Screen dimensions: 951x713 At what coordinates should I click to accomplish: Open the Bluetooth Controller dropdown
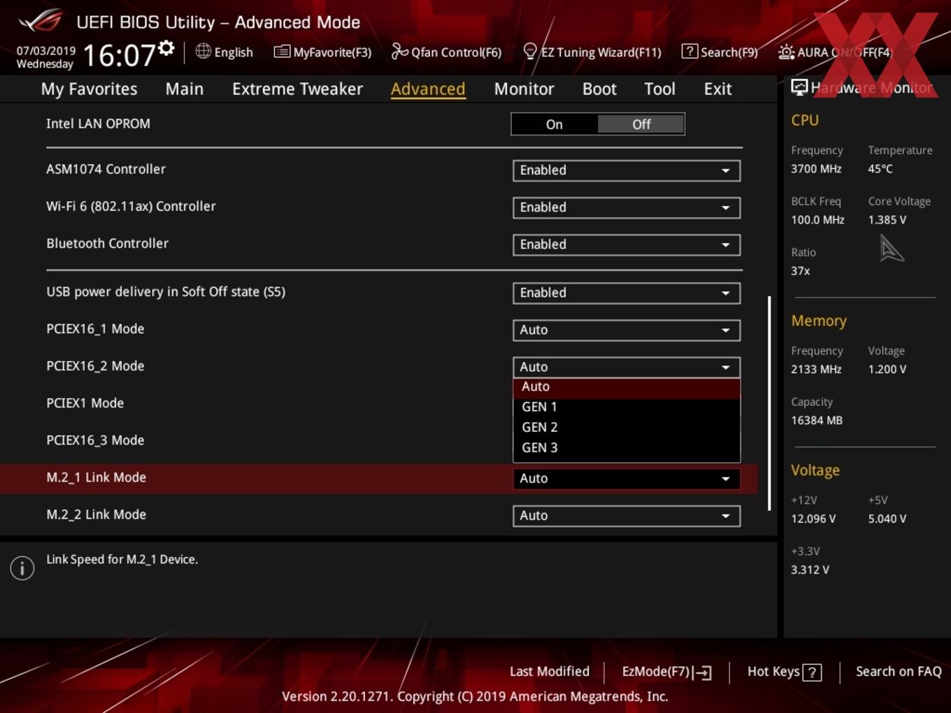[x=627, y=245]
